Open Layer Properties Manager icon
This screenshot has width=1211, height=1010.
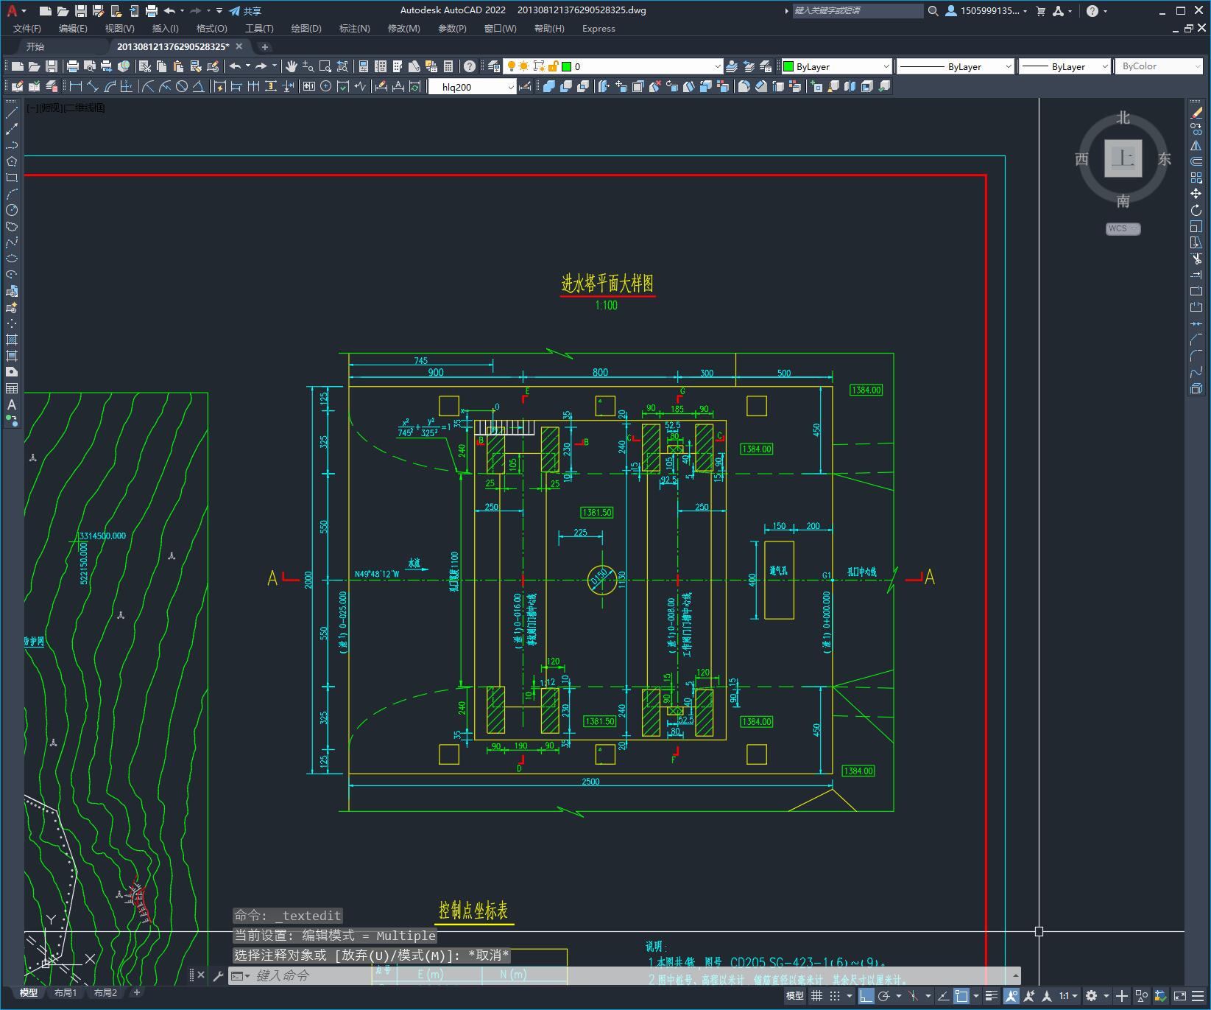click(x=494, y=66)
